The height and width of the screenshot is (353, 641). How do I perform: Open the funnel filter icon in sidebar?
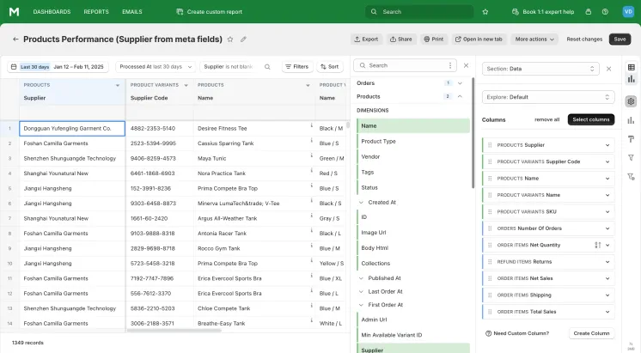[632, 158]
